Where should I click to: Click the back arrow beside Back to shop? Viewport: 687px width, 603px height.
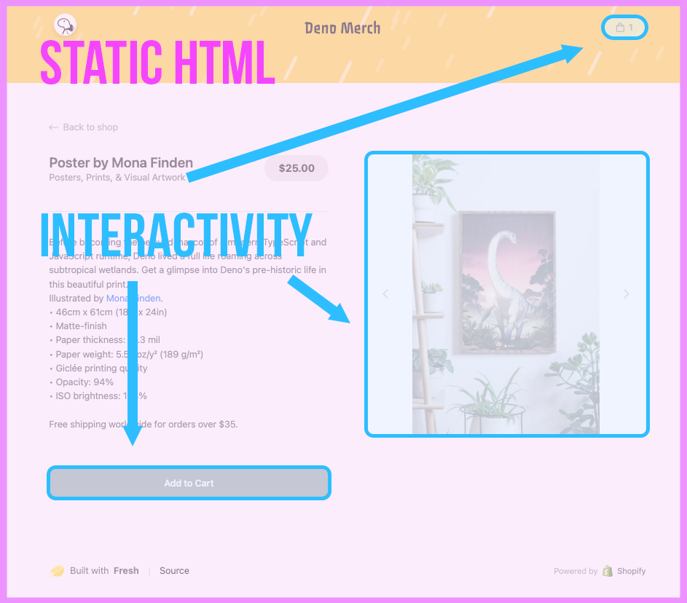[x=52, y=127]
